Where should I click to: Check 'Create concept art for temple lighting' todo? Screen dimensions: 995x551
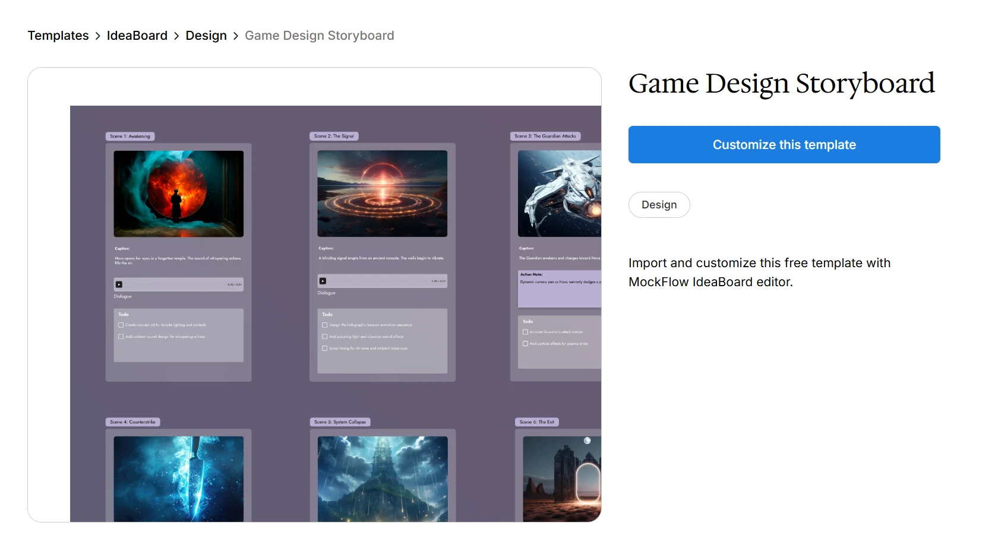point(121,325)
